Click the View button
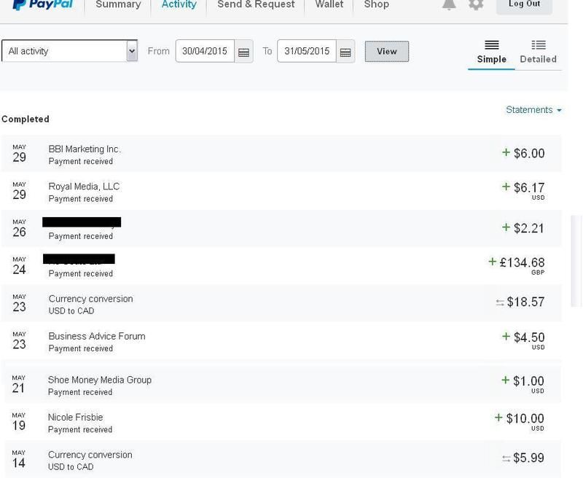This screenshot has width=583, height=481. point(386,51)
